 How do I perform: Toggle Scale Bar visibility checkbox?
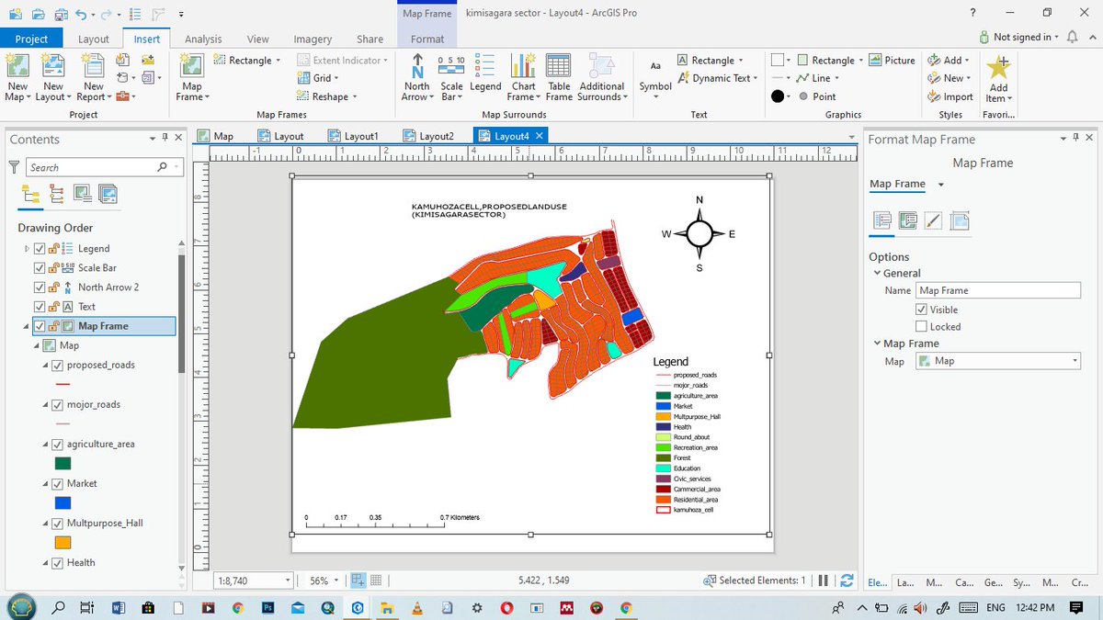coord(39,268)
